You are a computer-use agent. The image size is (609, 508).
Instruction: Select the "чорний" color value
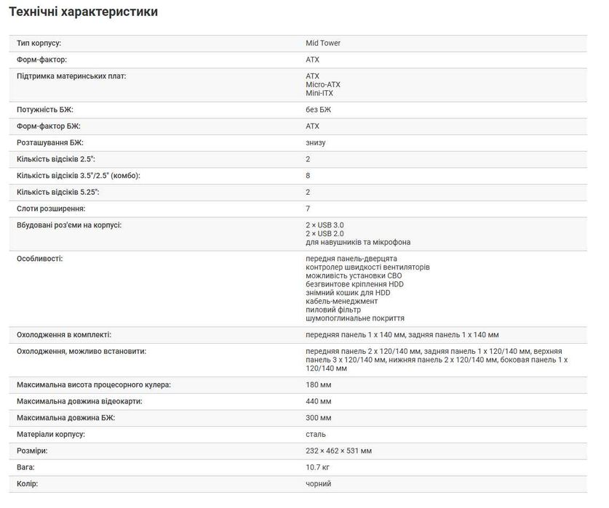pyautogui.click(x=319, y=483)
